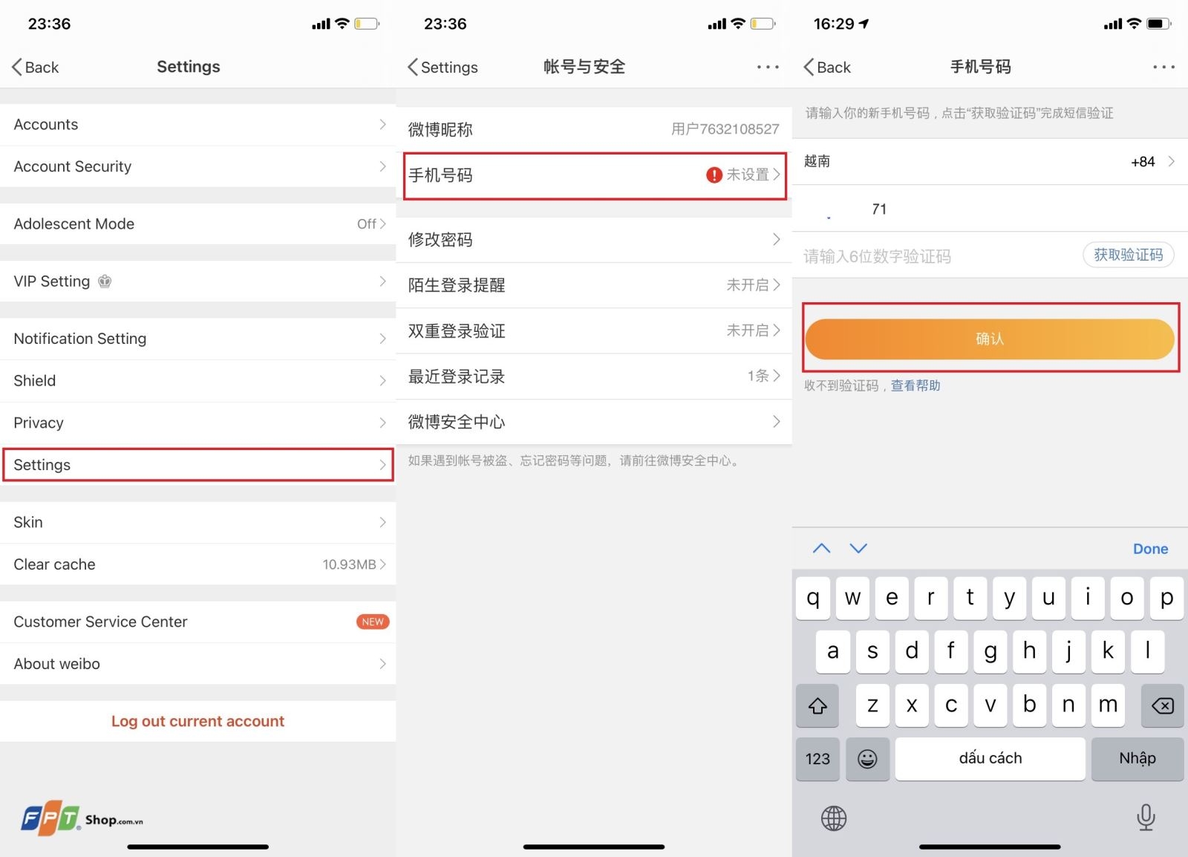The height and width of the screenshot is (857, 1188).
Task: Open Account Security
Action: 198,166
